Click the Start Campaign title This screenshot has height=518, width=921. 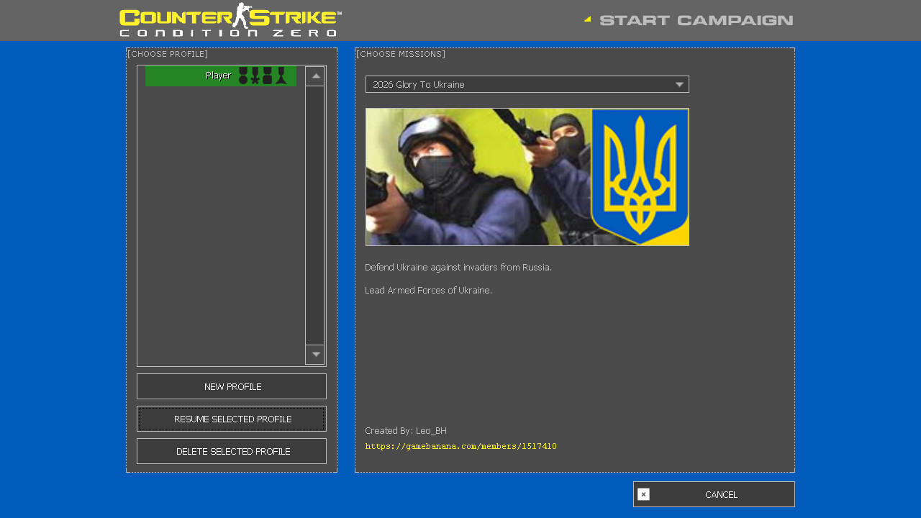(696, 20)
